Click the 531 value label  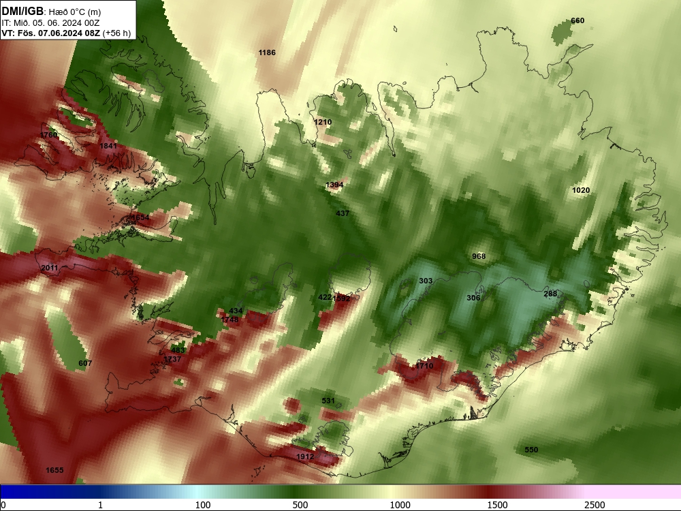pos(328,401)
